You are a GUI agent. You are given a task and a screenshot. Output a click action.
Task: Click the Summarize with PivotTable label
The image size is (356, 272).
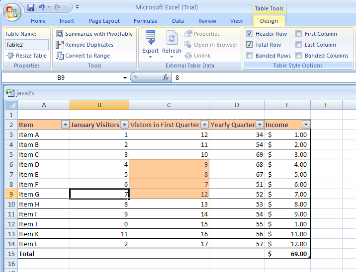[99, 34]
